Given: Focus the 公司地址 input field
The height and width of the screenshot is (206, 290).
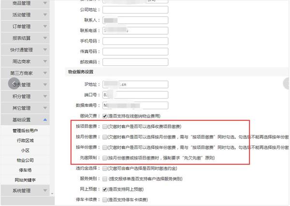Looking at the screenshot, I should pyautogui.click(x=135, y=10).
